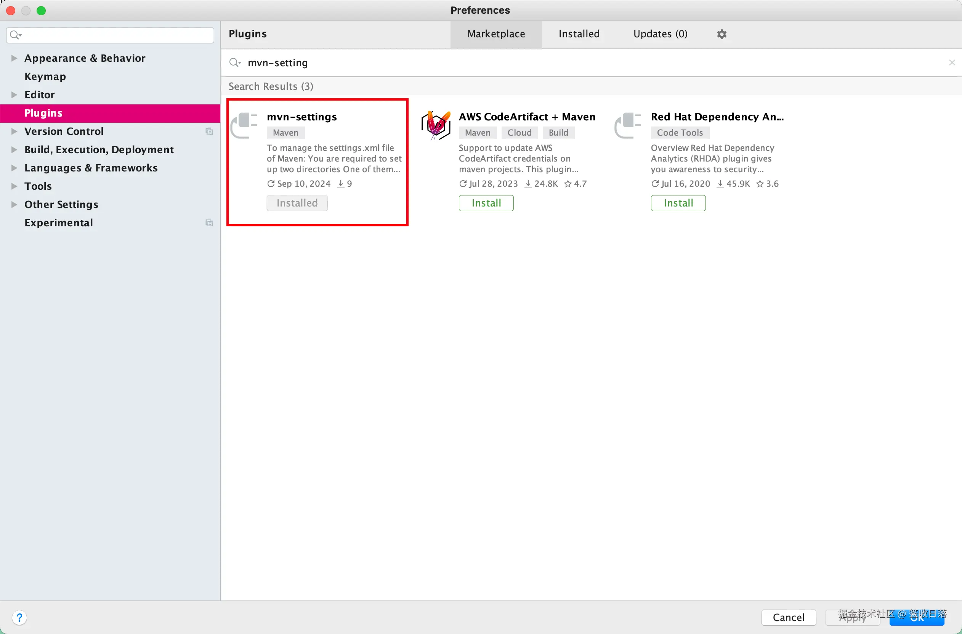
Task: Open the Updates (0) tab
Action: (660, 34)
